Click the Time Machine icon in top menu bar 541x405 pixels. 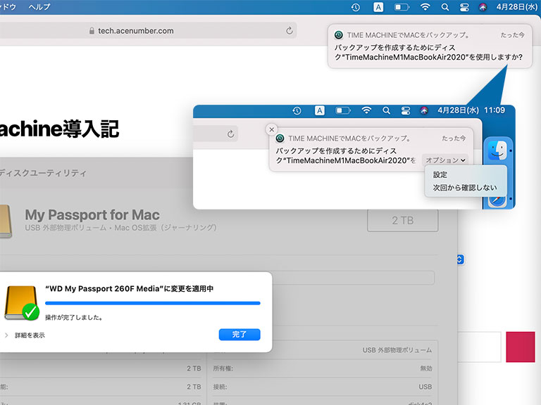click(x=355, y=7)
